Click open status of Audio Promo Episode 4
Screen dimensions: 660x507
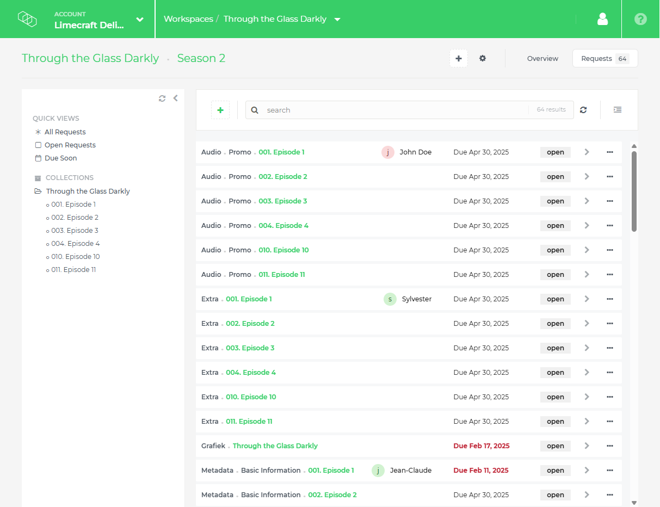[x=556, y=226]
